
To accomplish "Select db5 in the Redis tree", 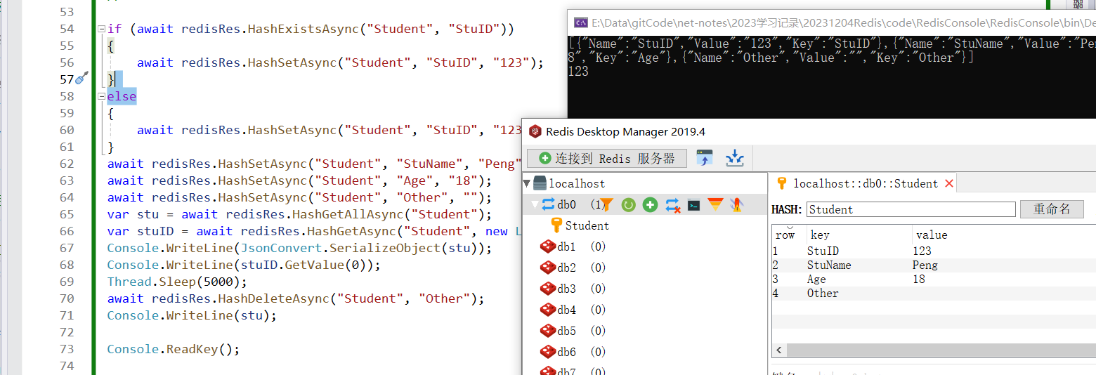I will coord(566,331).
